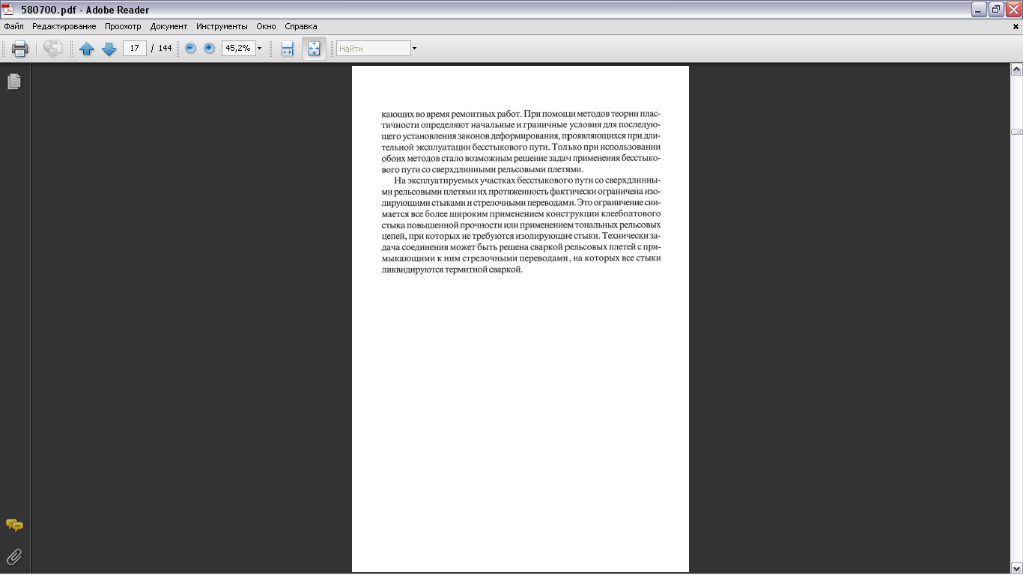The height and width of the screenshot is (575, 1023).
Task: Click the zoom out minus icon
Action: click(190, 48)
